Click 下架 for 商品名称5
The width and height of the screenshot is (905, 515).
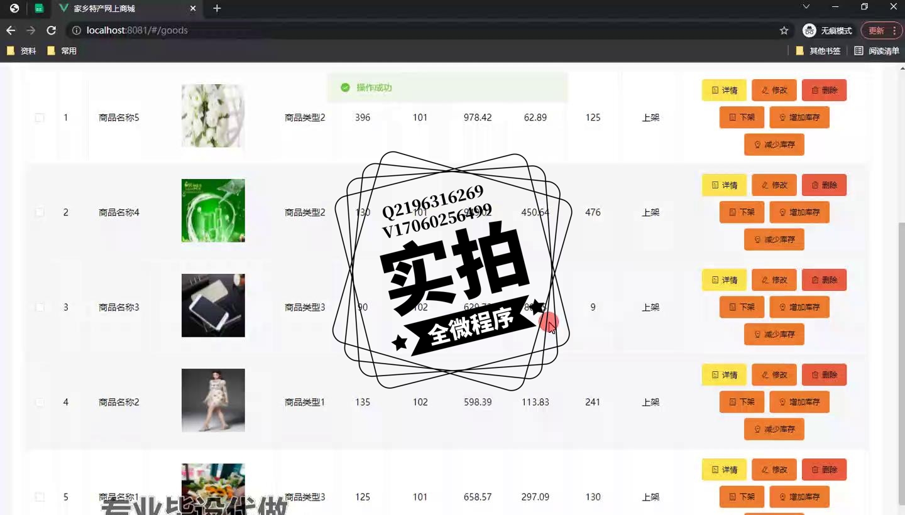[742, 117]
